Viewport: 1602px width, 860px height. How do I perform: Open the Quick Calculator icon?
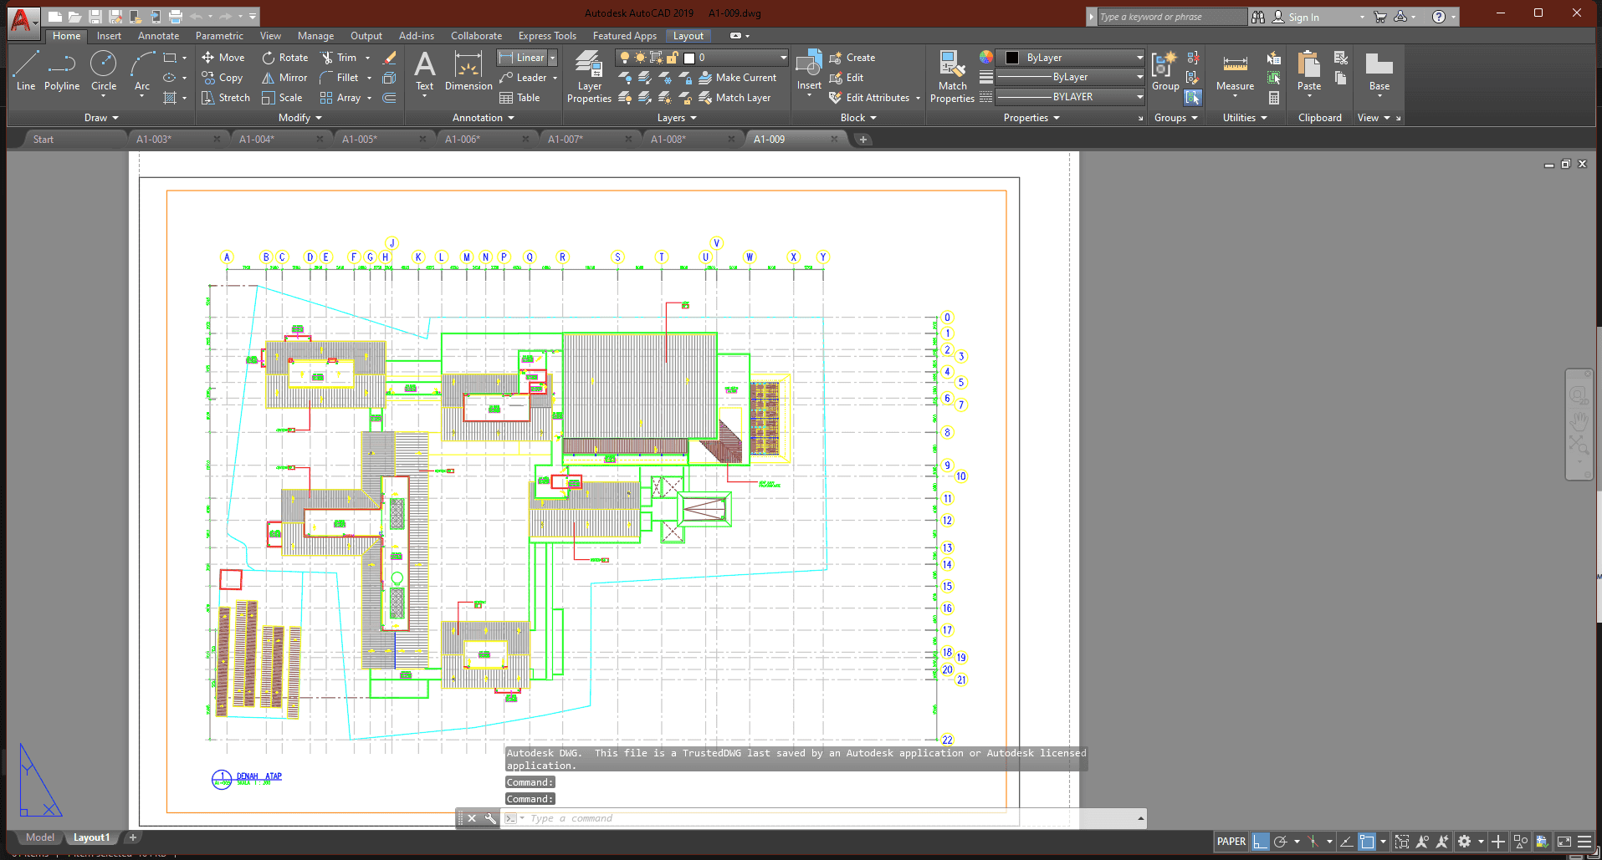click(x=1274, y=98)
